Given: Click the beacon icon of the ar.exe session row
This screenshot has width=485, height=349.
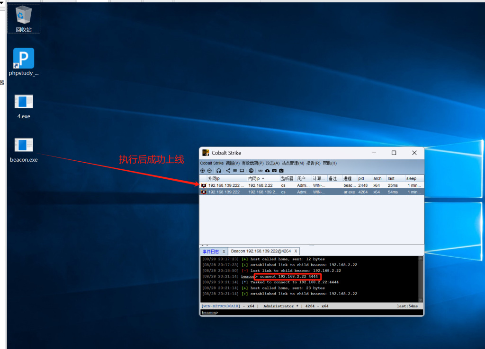Looking at the screenshot, I should coord(204,192).
